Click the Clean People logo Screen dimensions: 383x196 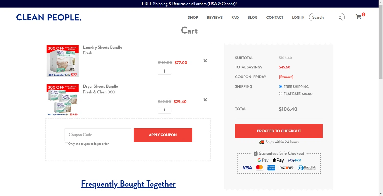49,17
